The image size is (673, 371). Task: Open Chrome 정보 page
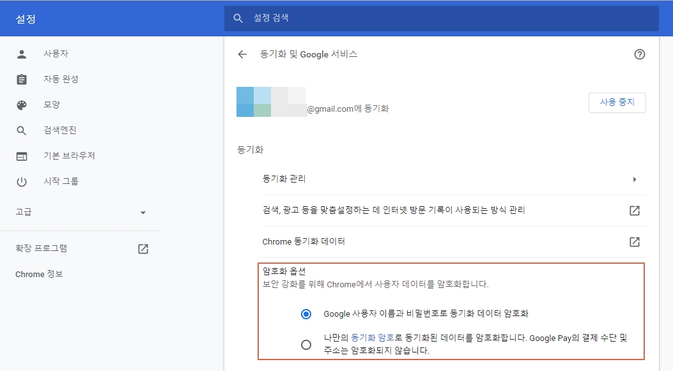coord(39,274)
